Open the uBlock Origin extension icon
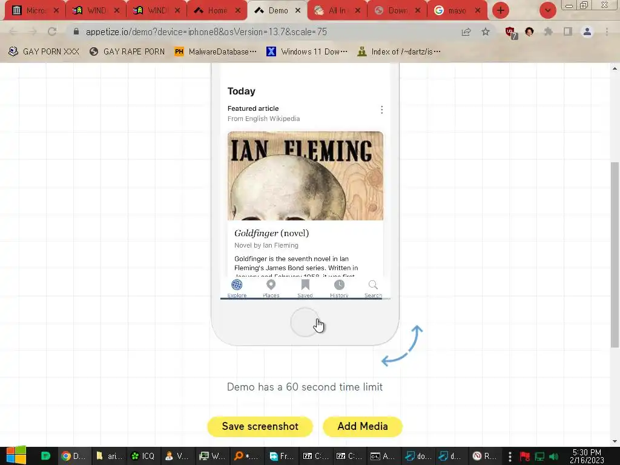 (511, 32)
